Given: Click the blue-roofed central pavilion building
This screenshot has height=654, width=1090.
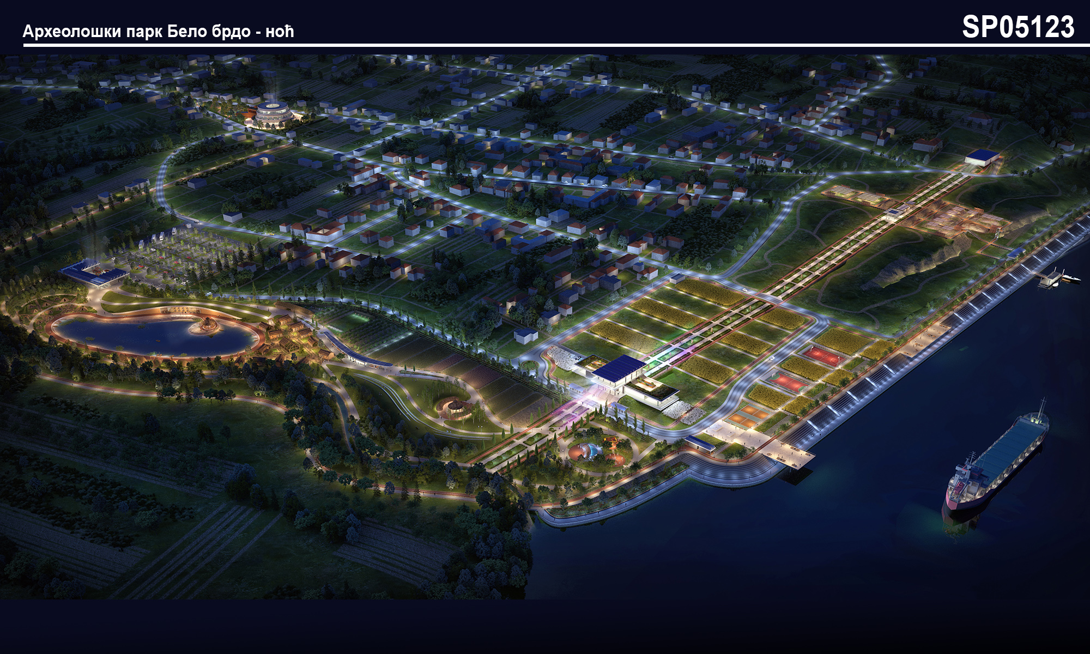Looking at the screenshot, I should (x=619, y=368).
